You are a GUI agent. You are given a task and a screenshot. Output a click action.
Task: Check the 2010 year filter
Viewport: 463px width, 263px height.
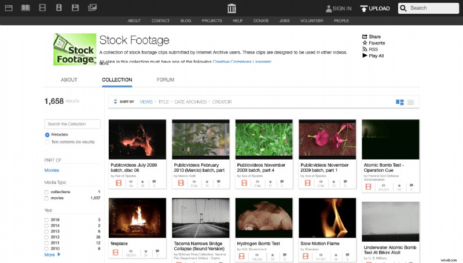coord(46,249)
